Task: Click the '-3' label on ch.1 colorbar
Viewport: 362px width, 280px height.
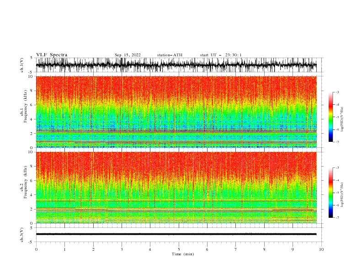Action: point(337,92)
